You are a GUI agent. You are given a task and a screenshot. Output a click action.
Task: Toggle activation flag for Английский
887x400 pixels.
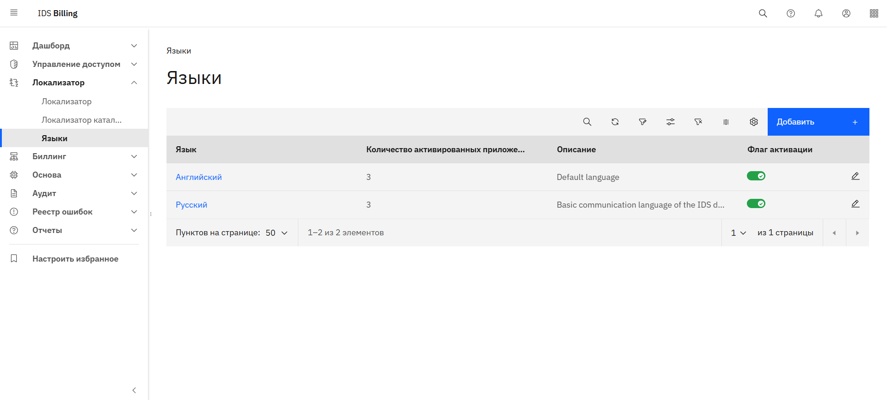click(x=756, y=176)
